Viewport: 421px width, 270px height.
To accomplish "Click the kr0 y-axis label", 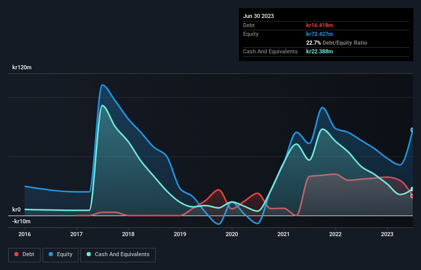I will 16,209.
